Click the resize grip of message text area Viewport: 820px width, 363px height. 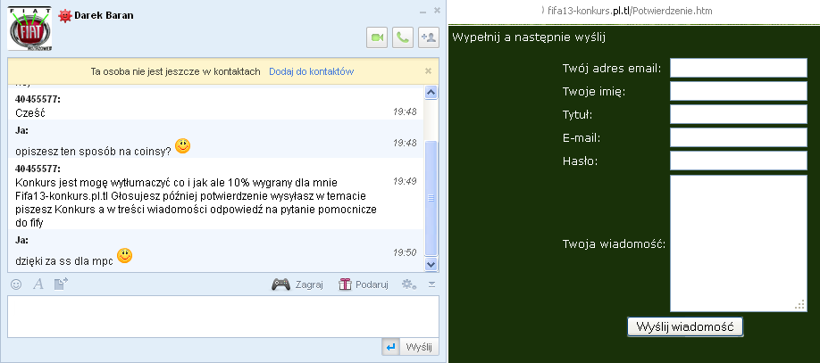pos(800,304)
